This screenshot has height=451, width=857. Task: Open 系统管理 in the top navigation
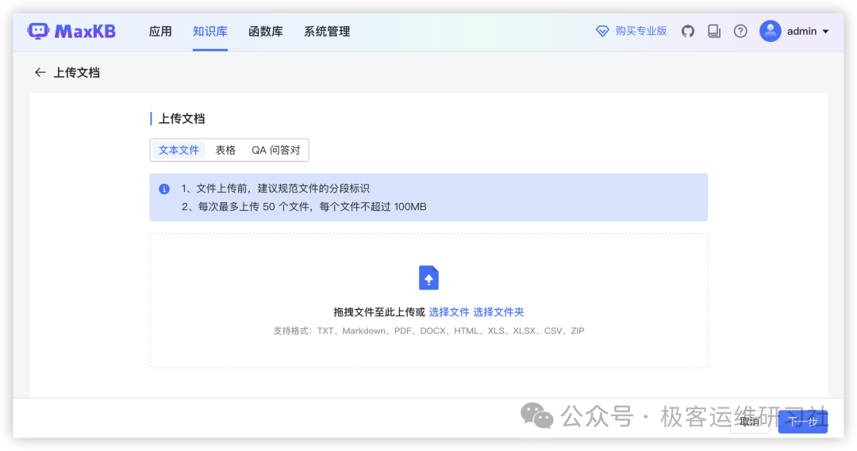(x=327, y=32)
